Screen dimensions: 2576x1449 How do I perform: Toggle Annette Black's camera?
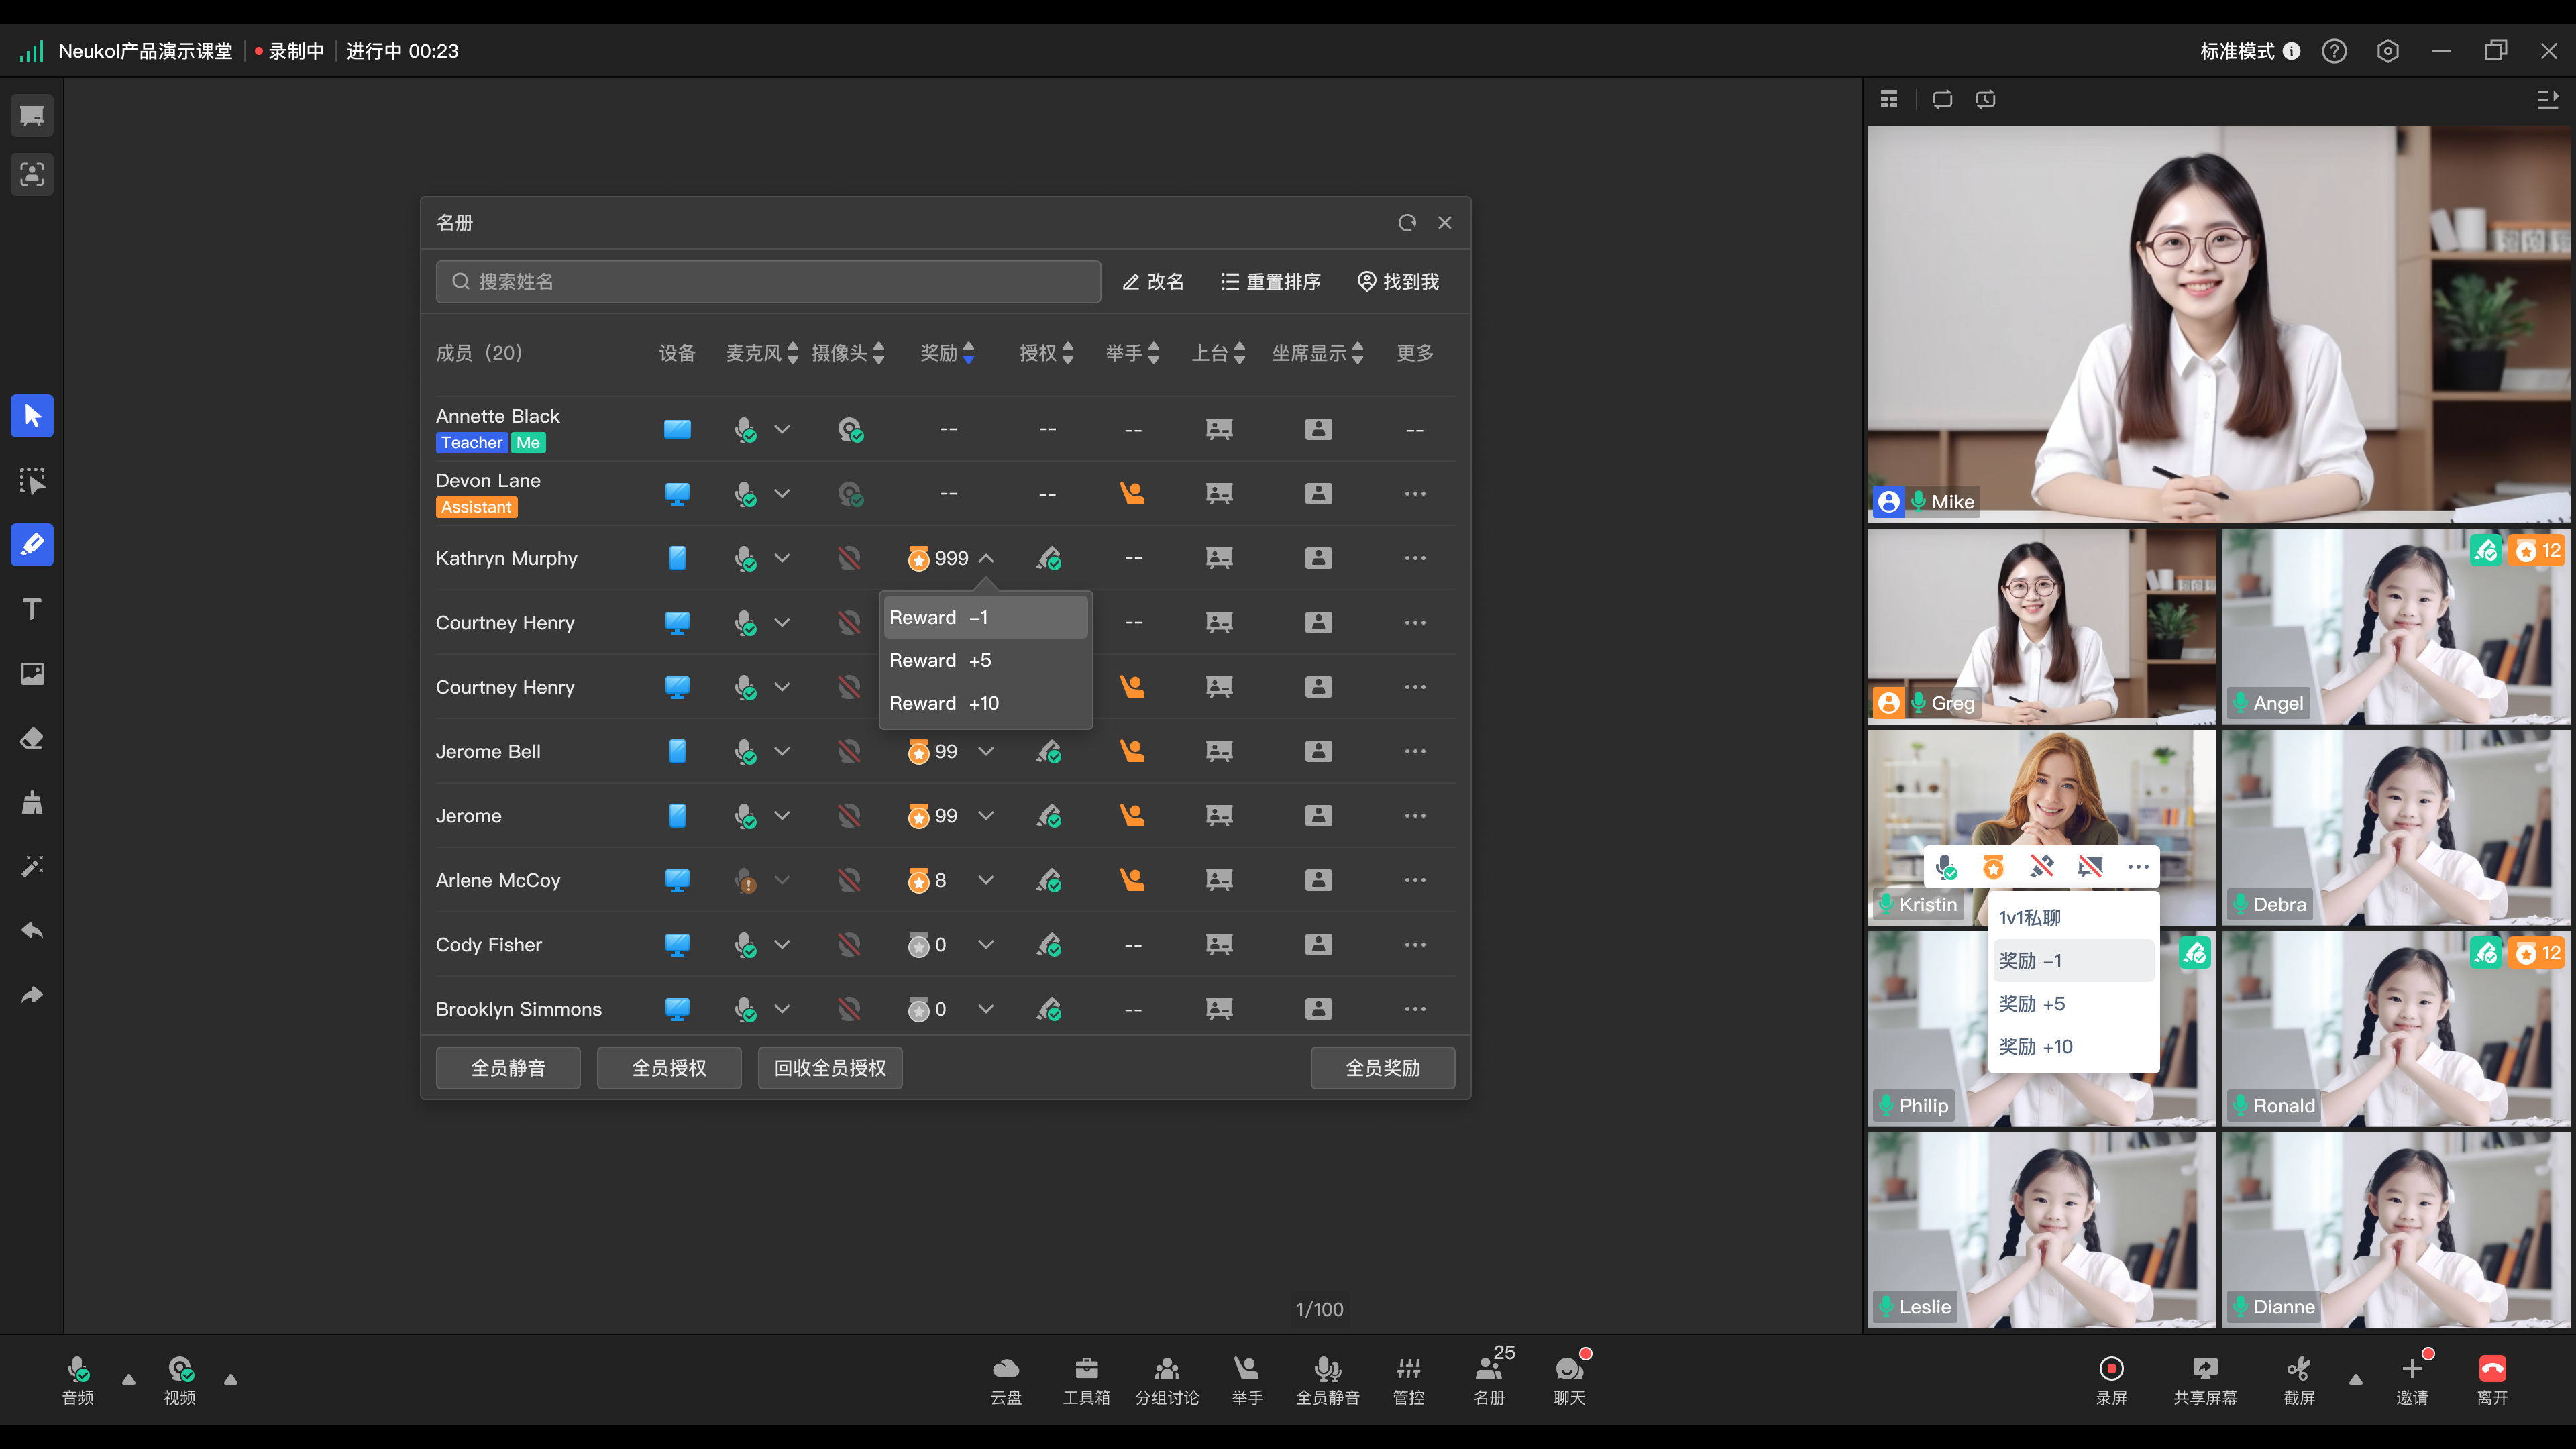[x=850, y=430]
